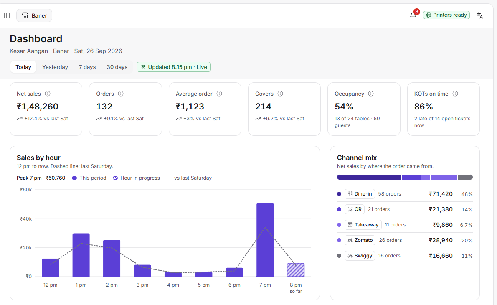Click the Covers value 214
This screenshot has width=497, height=305.
coord(263,107)
